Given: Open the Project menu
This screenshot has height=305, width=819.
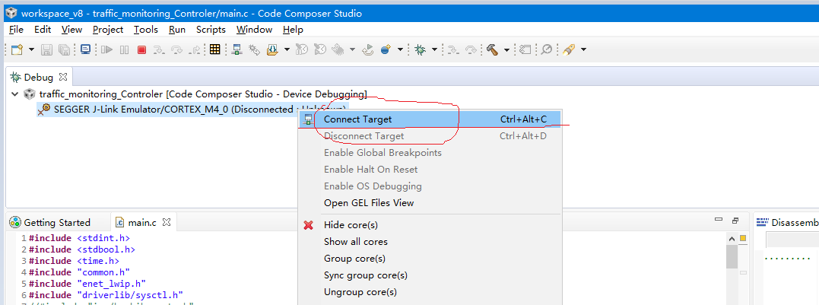Looking at the screenshot, I should coord(108,30).
